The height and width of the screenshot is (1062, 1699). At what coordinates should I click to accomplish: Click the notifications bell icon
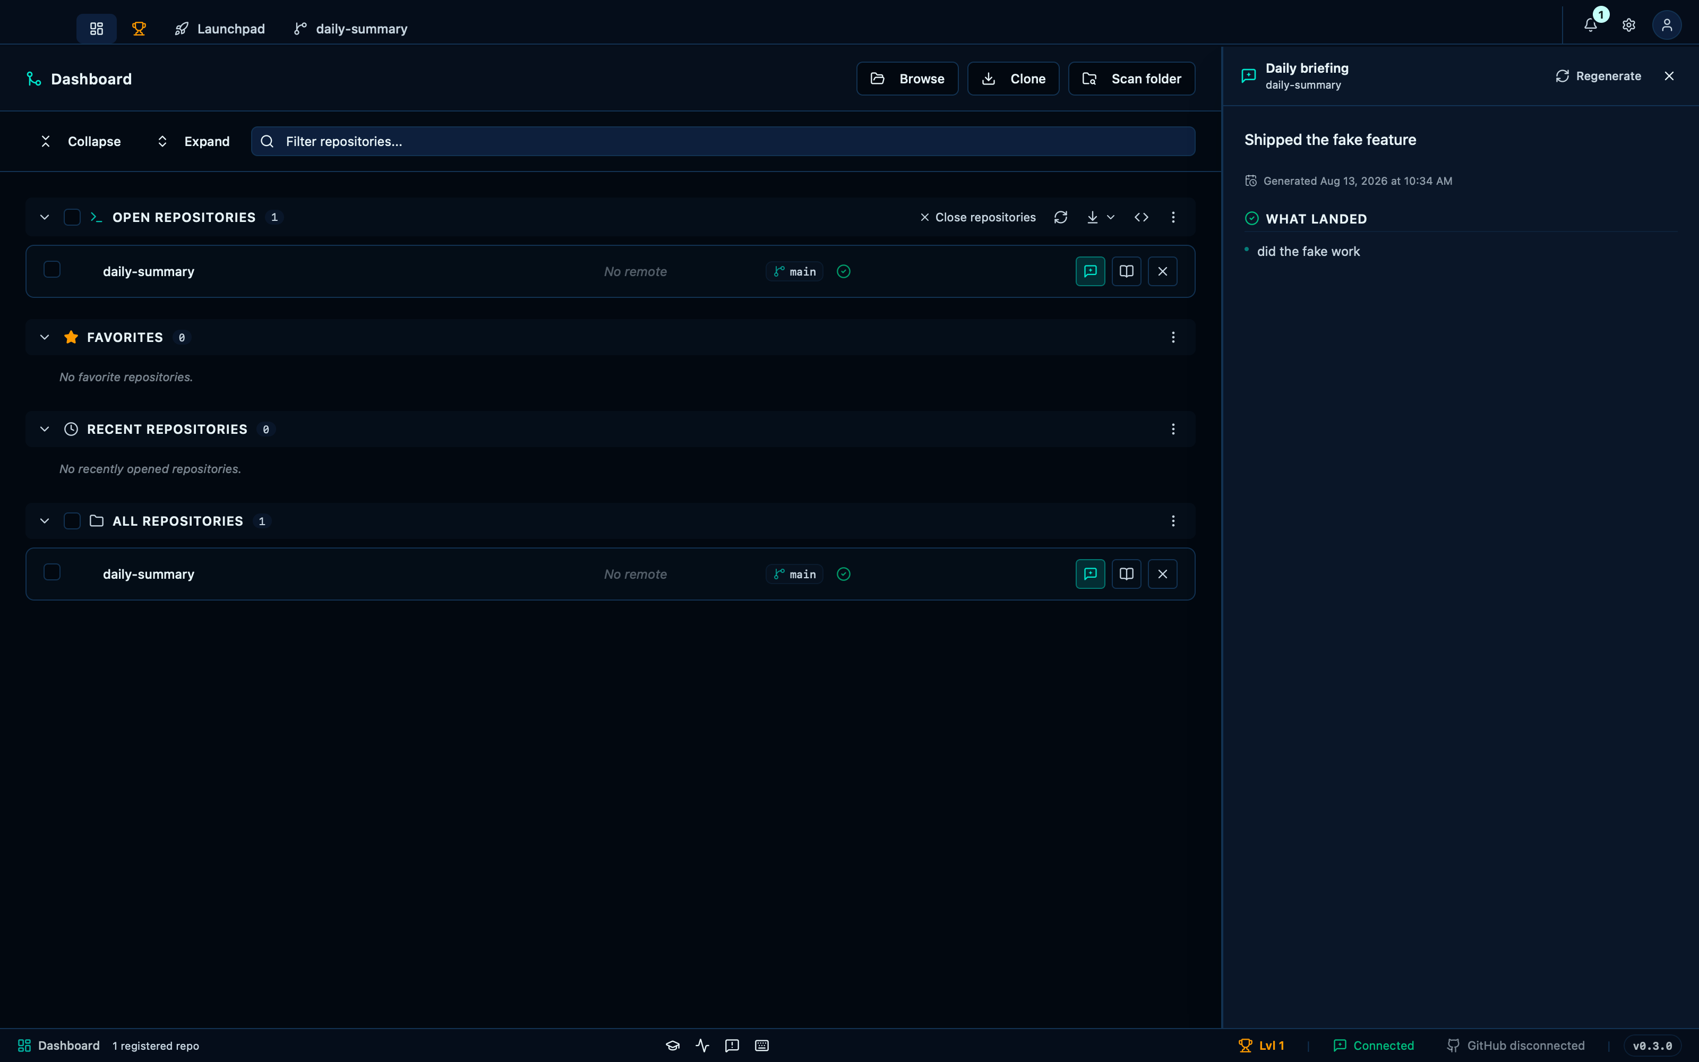pos(1590,25)
